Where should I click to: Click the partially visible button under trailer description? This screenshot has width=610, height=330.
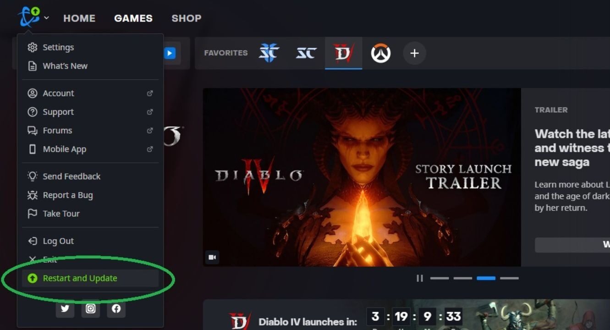[x=572, y=245]
